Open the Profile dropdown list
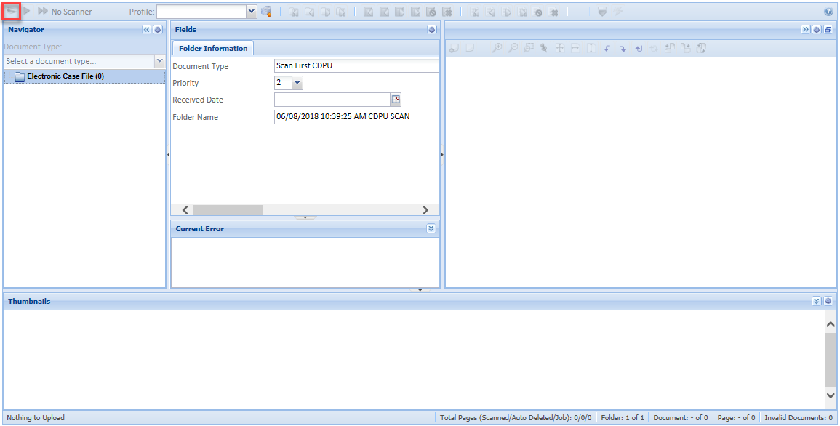This screenshot has height=426, width=840. pos(252,12)
